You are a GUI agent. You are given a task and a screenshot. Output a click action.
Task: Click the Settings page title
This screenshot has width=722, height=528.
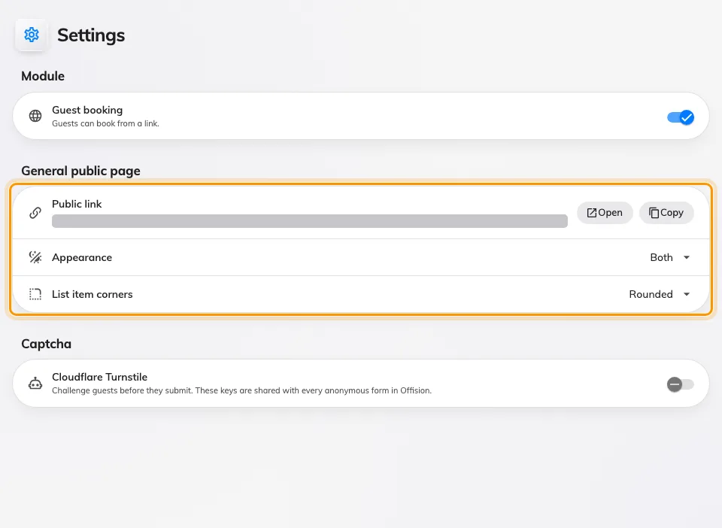(x=91, y=35)
